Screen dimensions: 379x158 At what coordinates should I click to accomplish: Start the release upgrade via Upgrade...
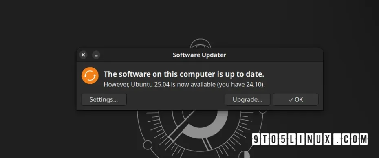point(247,99)
